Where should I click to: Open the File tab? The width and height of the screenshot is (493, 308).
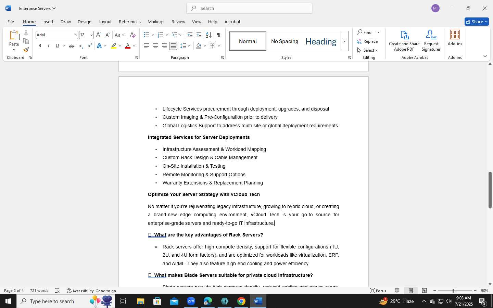[11, 22]
